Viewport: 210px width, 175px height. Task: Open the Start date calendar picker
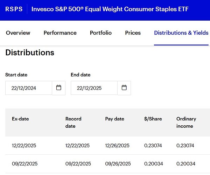(59, 88)
